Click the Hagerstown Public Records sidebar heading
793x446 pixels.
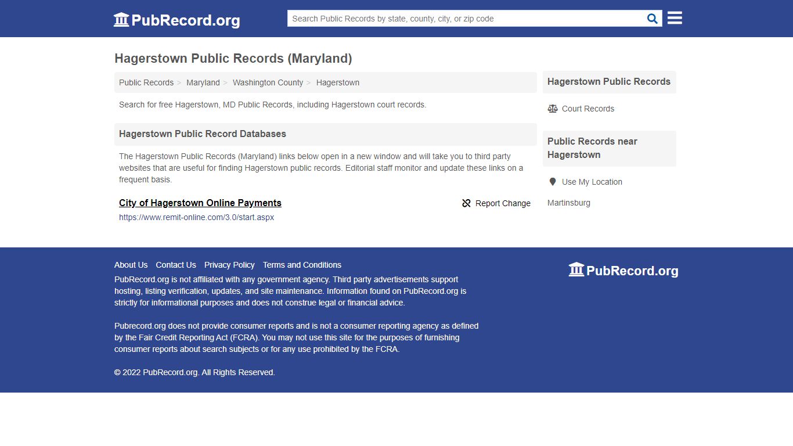click(609, 81)
